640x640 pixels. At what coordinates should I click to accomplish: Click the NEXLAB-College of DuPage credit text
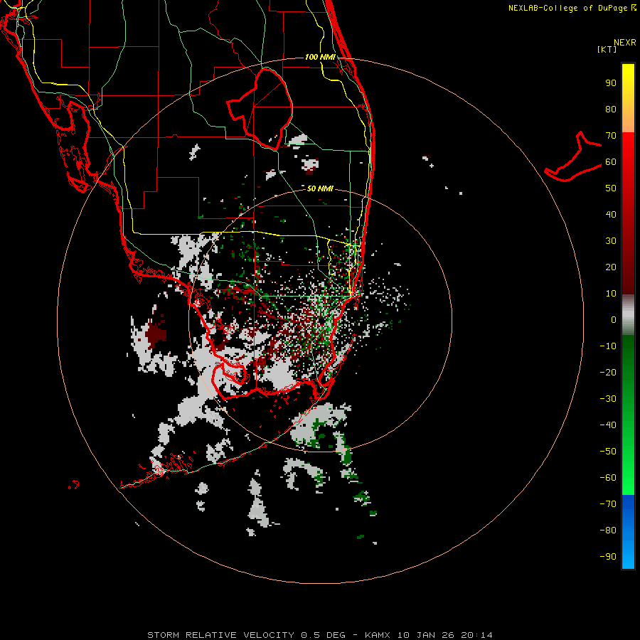[572, 8]
